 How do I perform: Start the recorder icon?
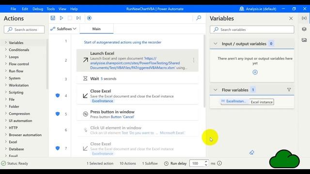click(x=89, y=18)
